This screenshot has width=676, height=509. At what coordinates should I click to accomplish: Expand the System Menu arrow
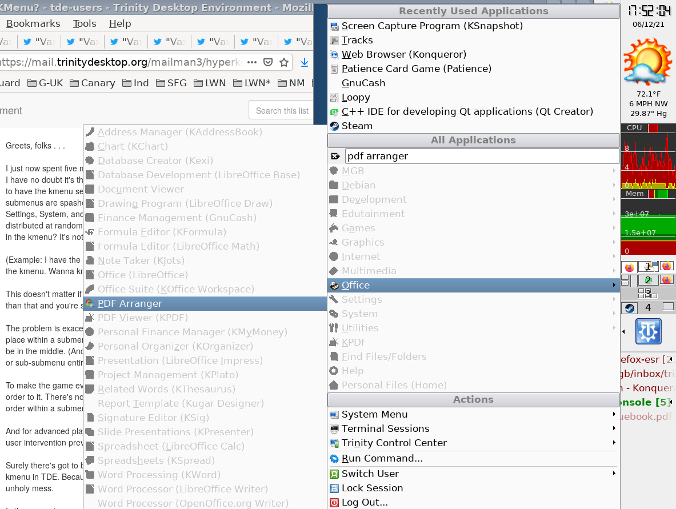[614, 414]
